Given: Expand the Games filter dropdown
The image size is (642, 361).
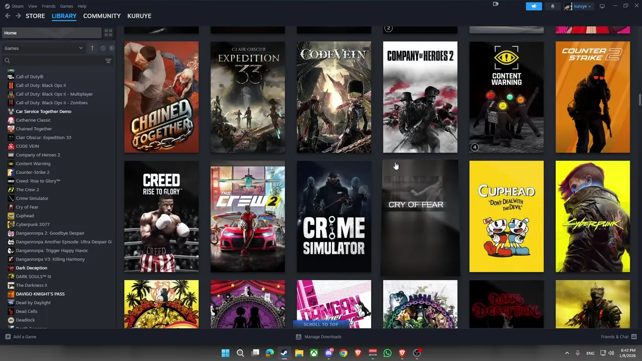Looking at the screenshot, I should coord(43,48).
